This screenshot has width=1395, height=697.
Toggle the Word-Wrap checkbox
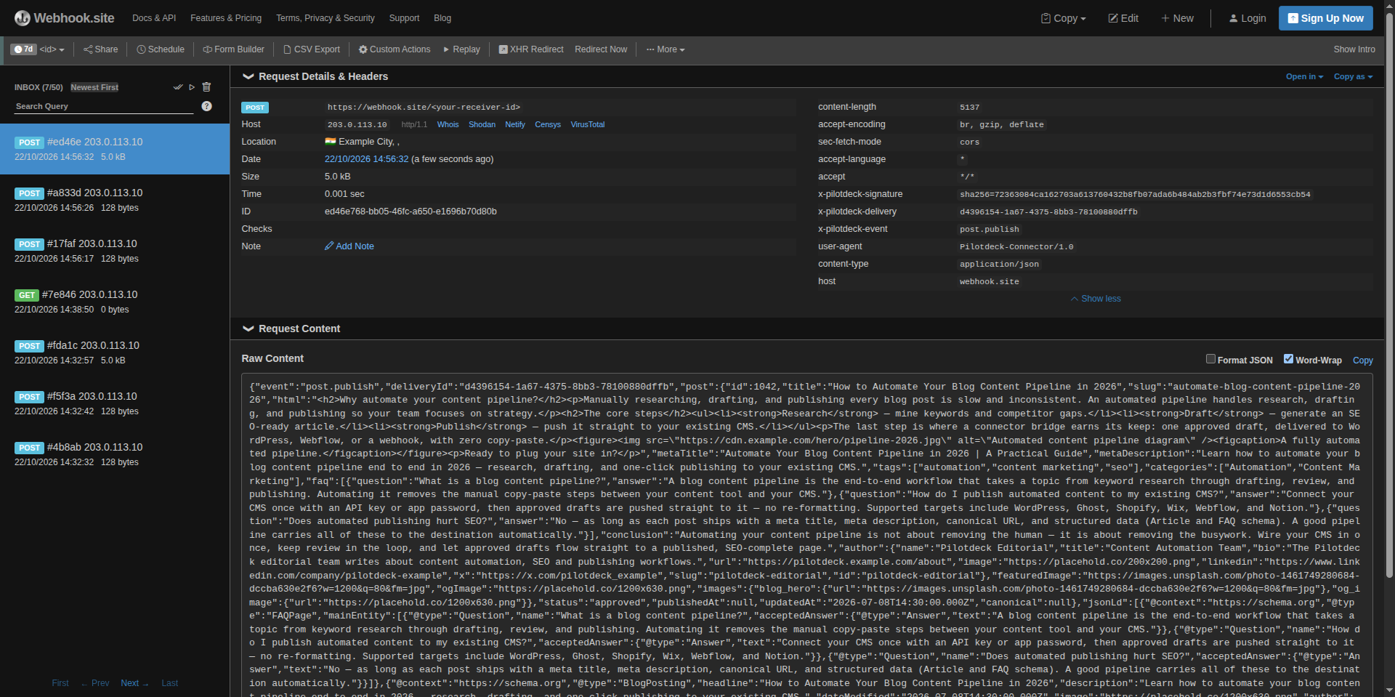(x=1288, y=359)
